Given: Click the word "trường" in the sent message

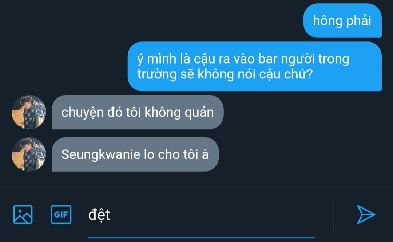Looking at the screenshot, I should click(157, 74).
